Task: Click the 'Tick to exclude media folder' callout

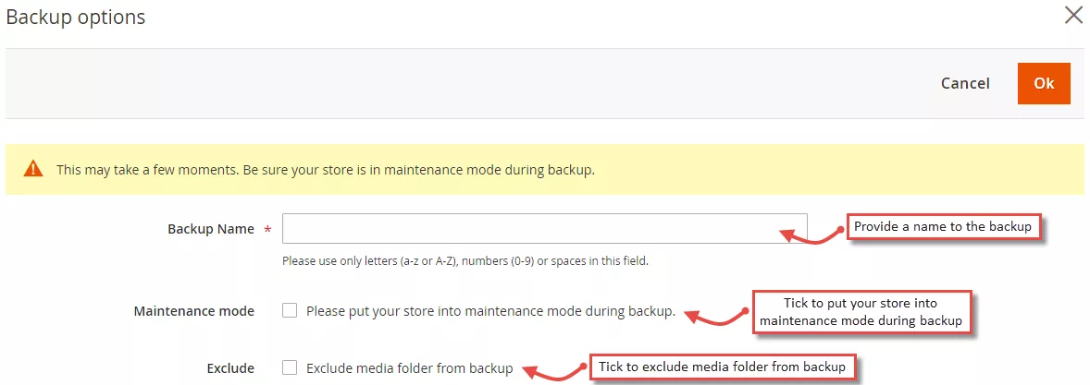Action: (722, 367)
